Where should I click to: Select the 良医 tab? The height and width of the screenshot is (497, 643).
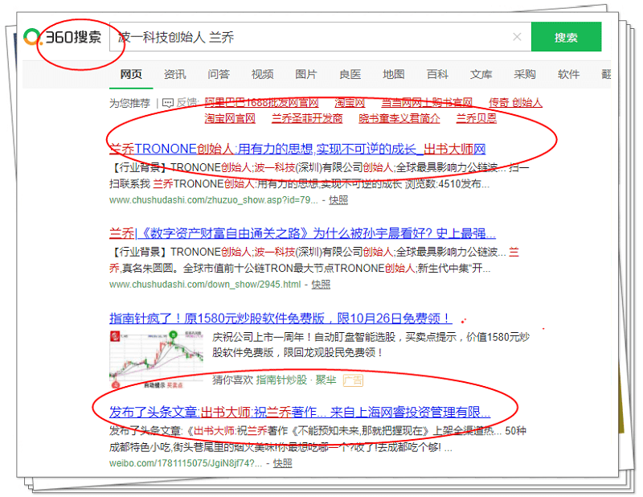[350, 74]
